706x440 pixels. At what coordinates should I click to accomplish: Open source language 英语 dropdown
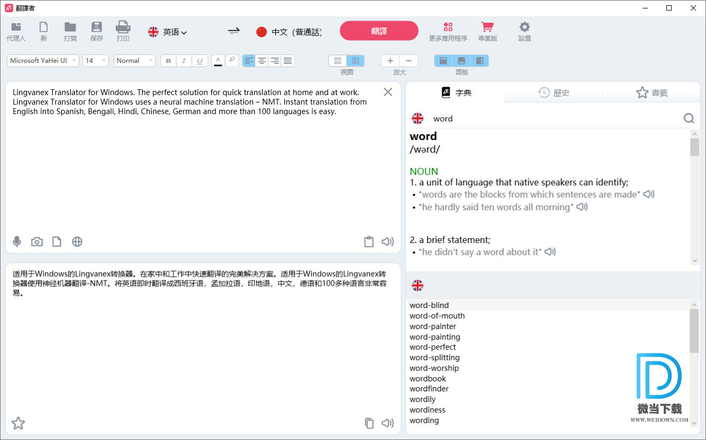168,32
